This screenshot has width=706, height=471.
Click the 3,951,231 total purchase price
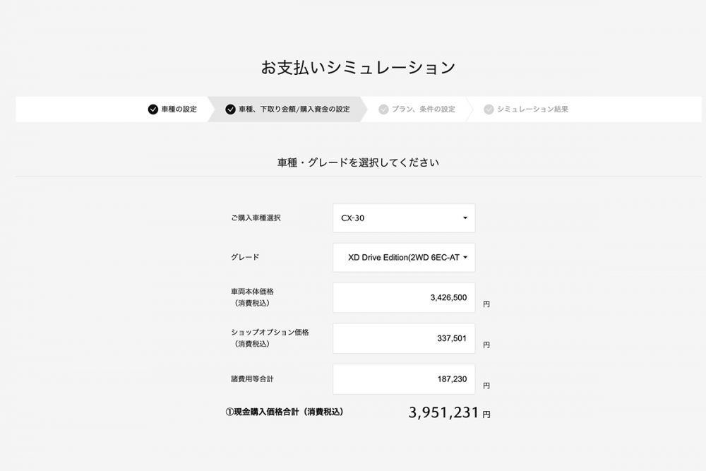point(444,413)
